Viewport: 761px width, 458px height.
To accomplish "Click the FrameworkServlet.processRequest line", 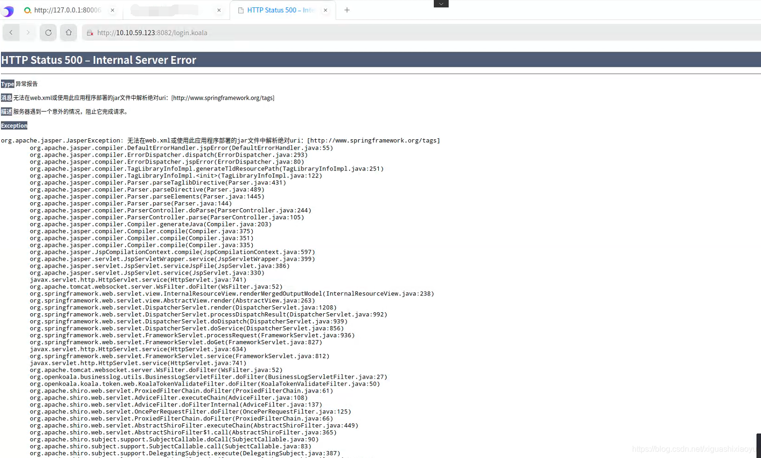I will click(x=192, y=335).
